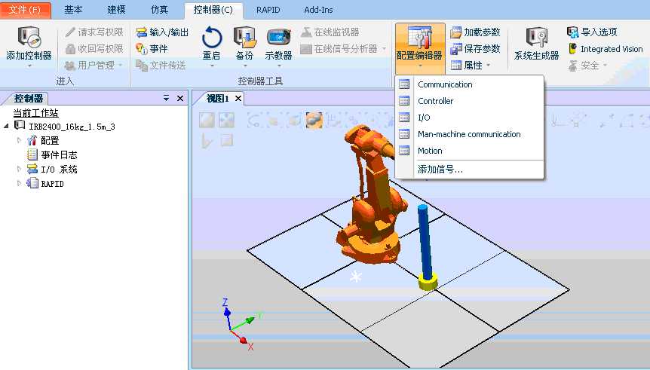Click 文件传送 in the ribbon
The width and height of the screenshot is (650, 370).
161,65
